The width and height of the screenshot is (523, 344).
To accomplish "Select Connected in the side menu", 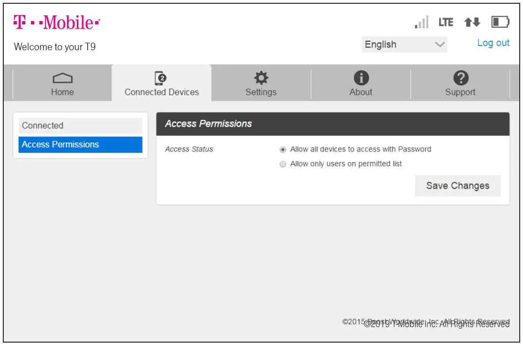I will pos(81,126).
